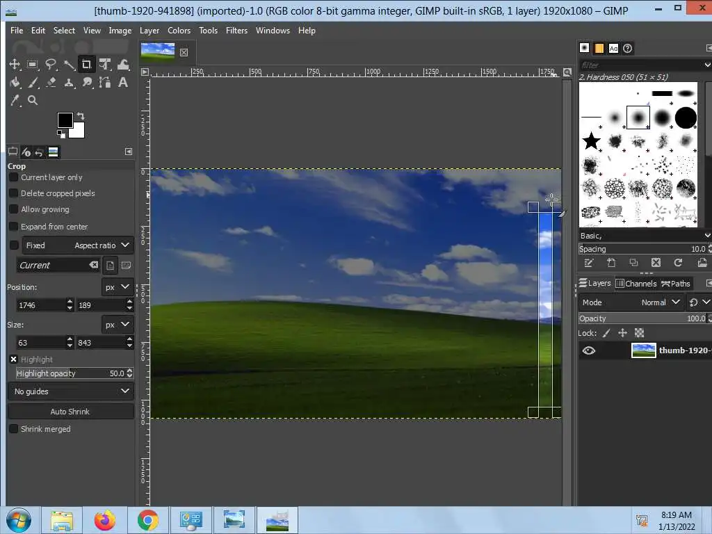Enable Allow growing option
This screenshot has height=534, width=712.
point(14,209)
